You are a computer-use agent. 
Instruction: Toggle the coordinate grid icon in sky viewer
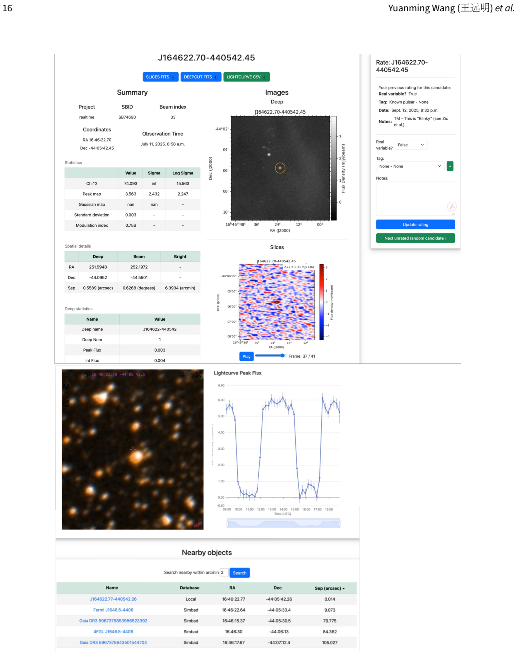click(181, 374)
